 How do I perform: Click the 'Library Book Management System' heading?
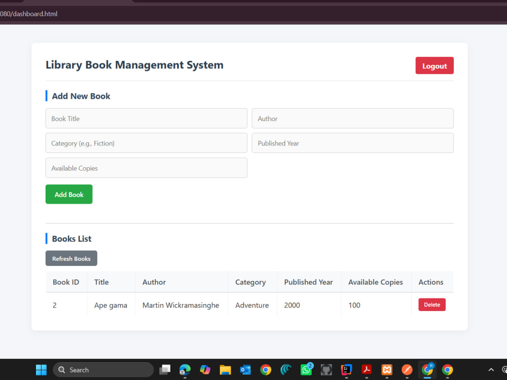pyautogui.click(x=134, y=65)
